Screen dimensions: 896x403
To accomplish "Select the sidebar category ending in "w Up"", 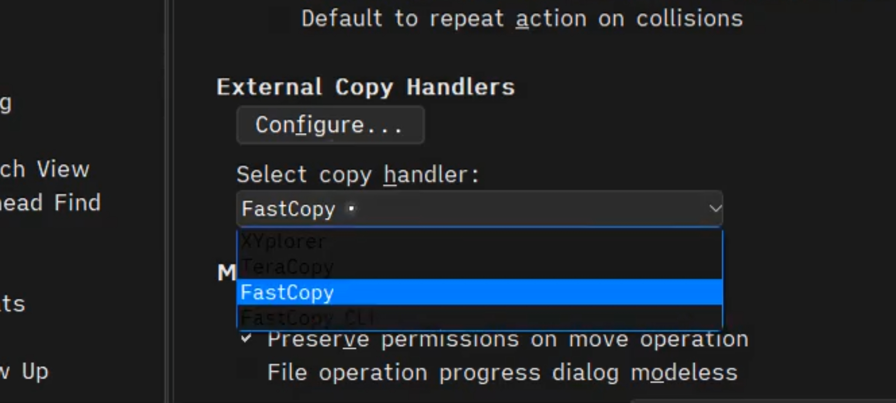I will point(25,371).
